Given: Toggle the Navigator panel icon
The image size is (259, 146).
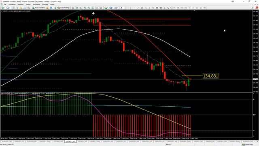Looking at the screenshot, I should (21, 8).
